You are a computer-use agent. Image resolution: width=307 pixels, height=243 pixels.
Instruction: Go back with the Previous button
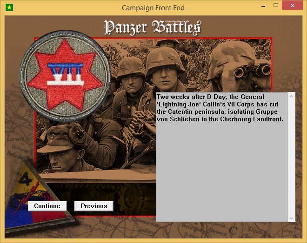pyautogui.click(x=94, y=206)
